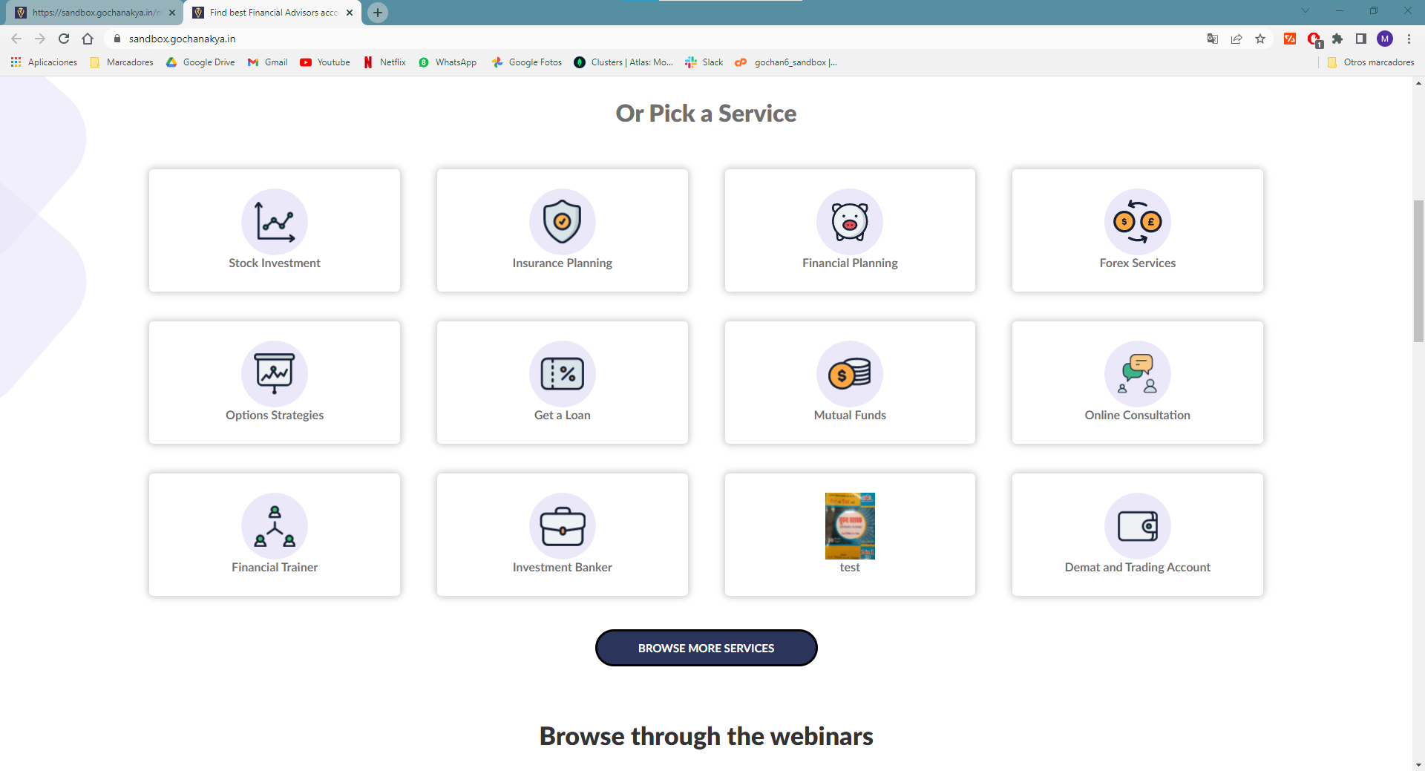Bookmark this page with the star icon
Viewport: 1425px width, 771px height.
[x=1260, y=39]
